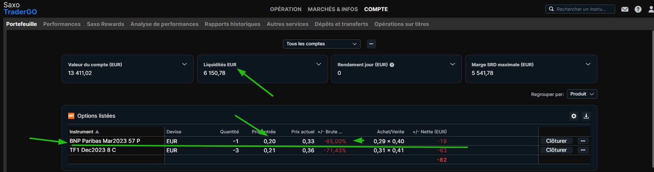Open the MARCHÉS & INFOS menu

point(333,9)
